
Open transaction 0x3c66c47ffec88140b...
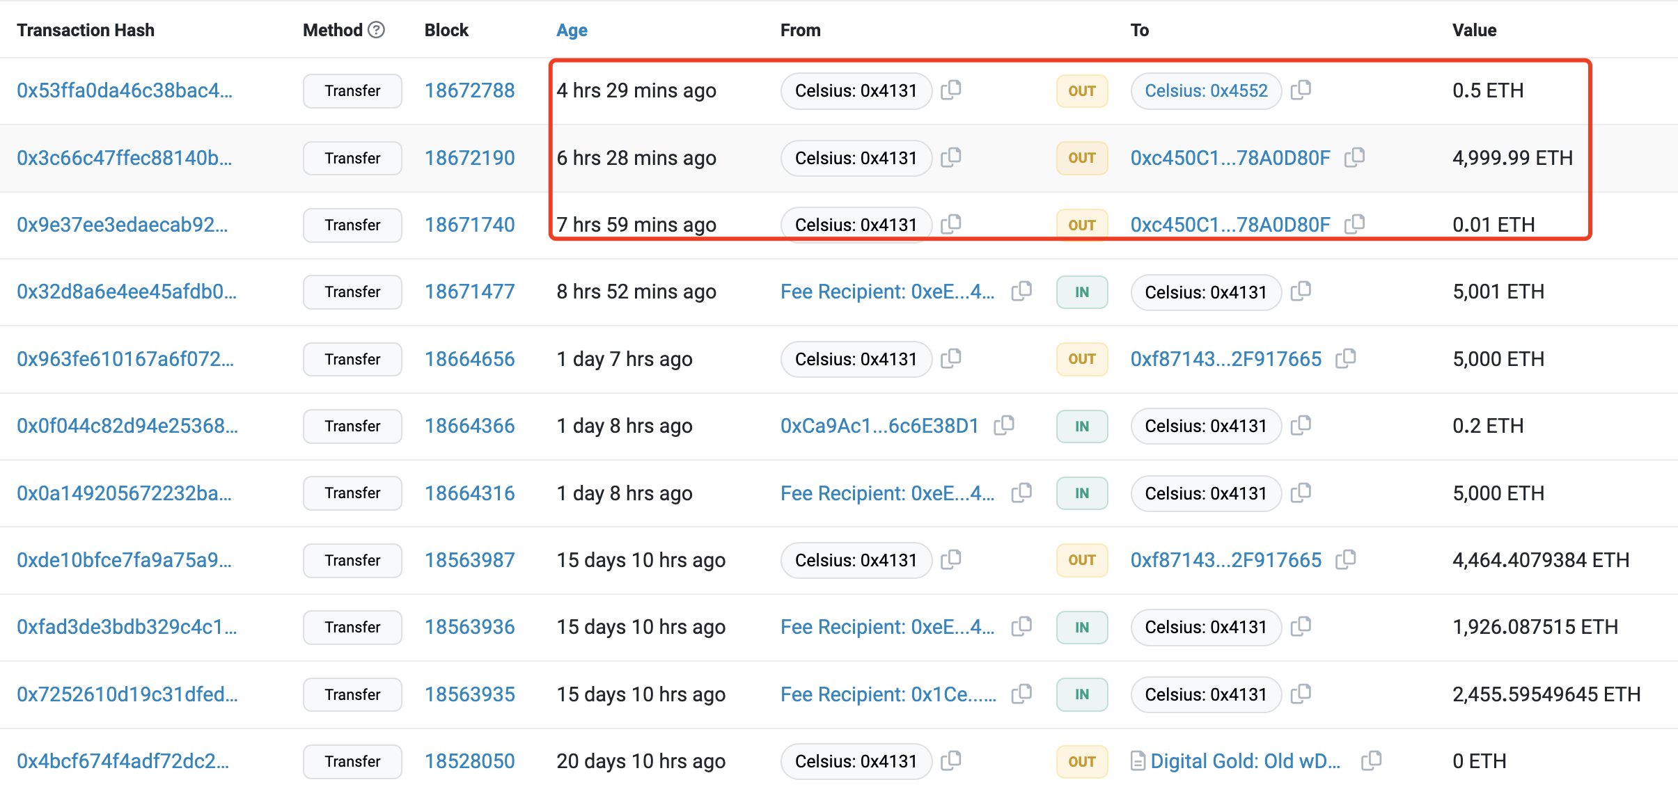pyautogui.click(x=125, y=158)
